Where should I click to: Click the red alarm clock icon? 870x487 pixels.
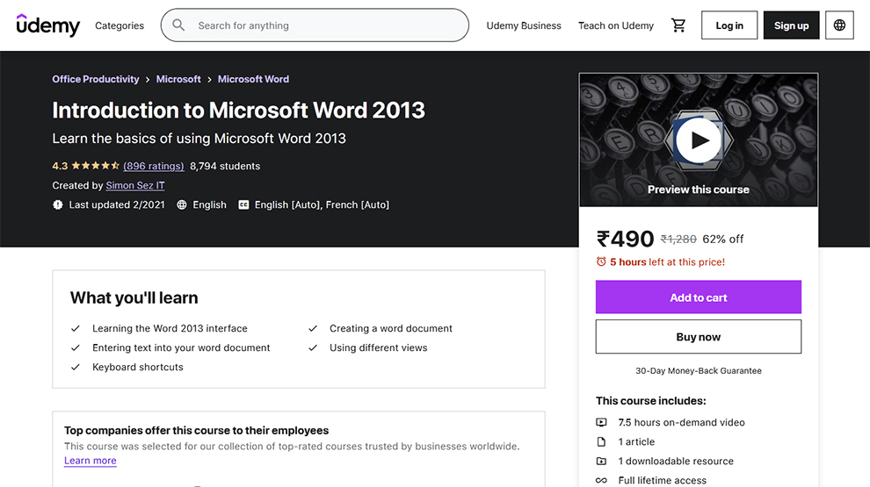[601, 261]
